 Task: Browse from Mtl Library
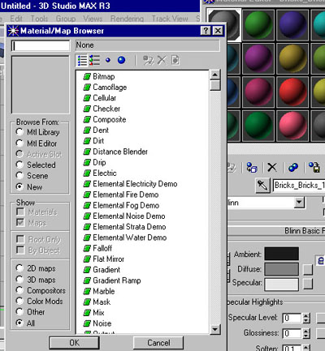37,132
